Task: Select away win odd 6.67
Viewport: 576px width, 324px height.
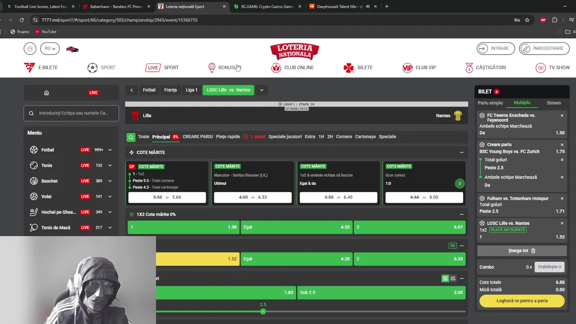Action: point(409,227)
